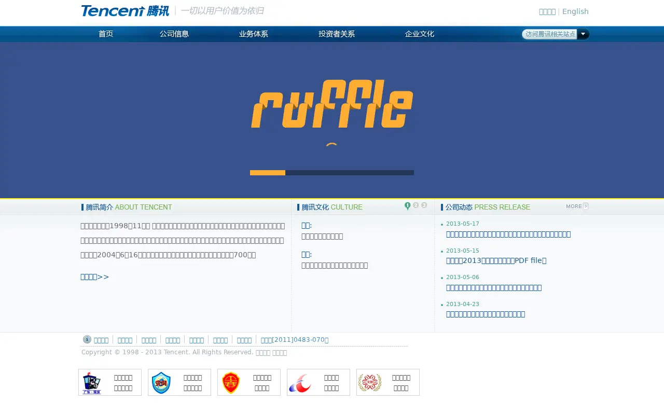Click the MORE arrow in Press Release
664x415 pixels.
point(577,206)
